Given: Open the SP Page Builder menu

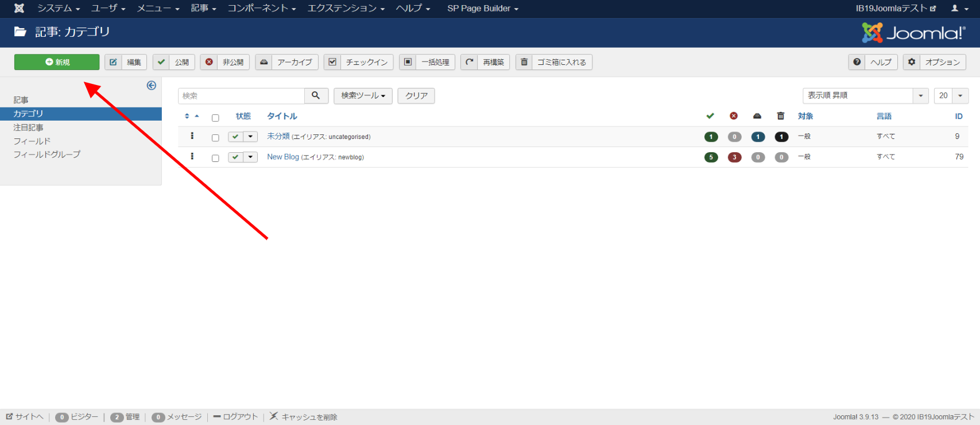Looking at the screenshot, I should 483,8.
